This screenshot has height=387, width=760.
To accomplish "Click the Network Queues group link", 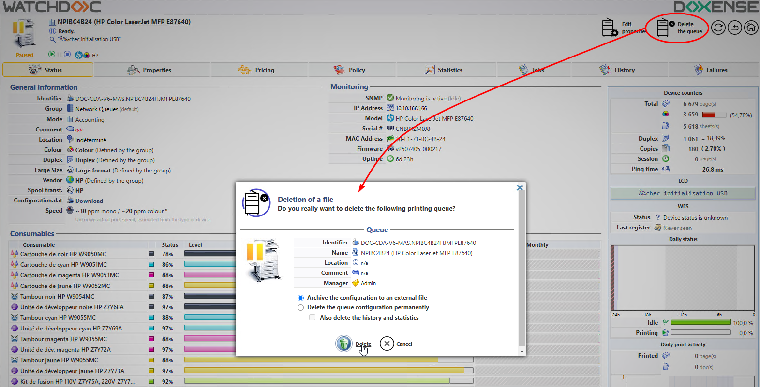I will (x=97, y=109).
